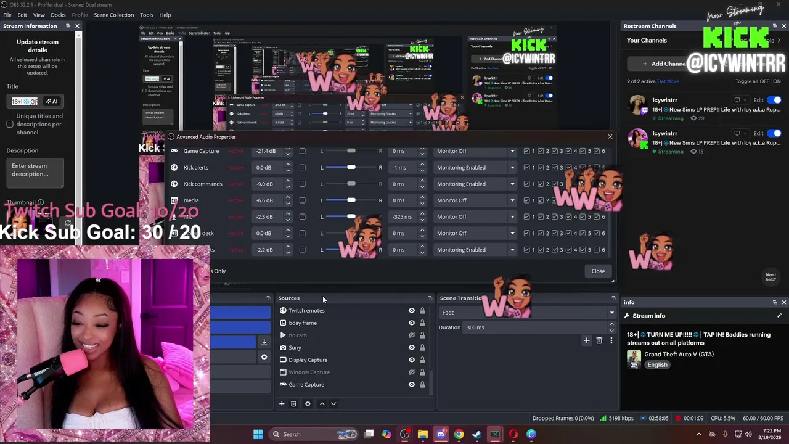Image resolution: width=789 pixels, height=444 pixels.
Task: Toggle off the Twitch Icywintrr channel switch
Action: 774,100
